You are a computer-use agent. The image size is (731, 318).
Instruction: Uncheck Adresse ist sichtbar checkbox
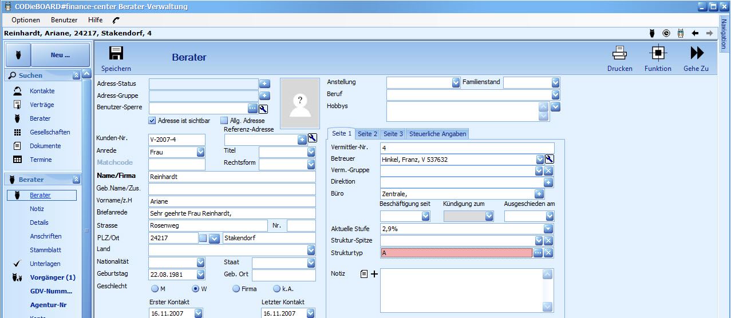pyautogui.click(x=152, y=121)
